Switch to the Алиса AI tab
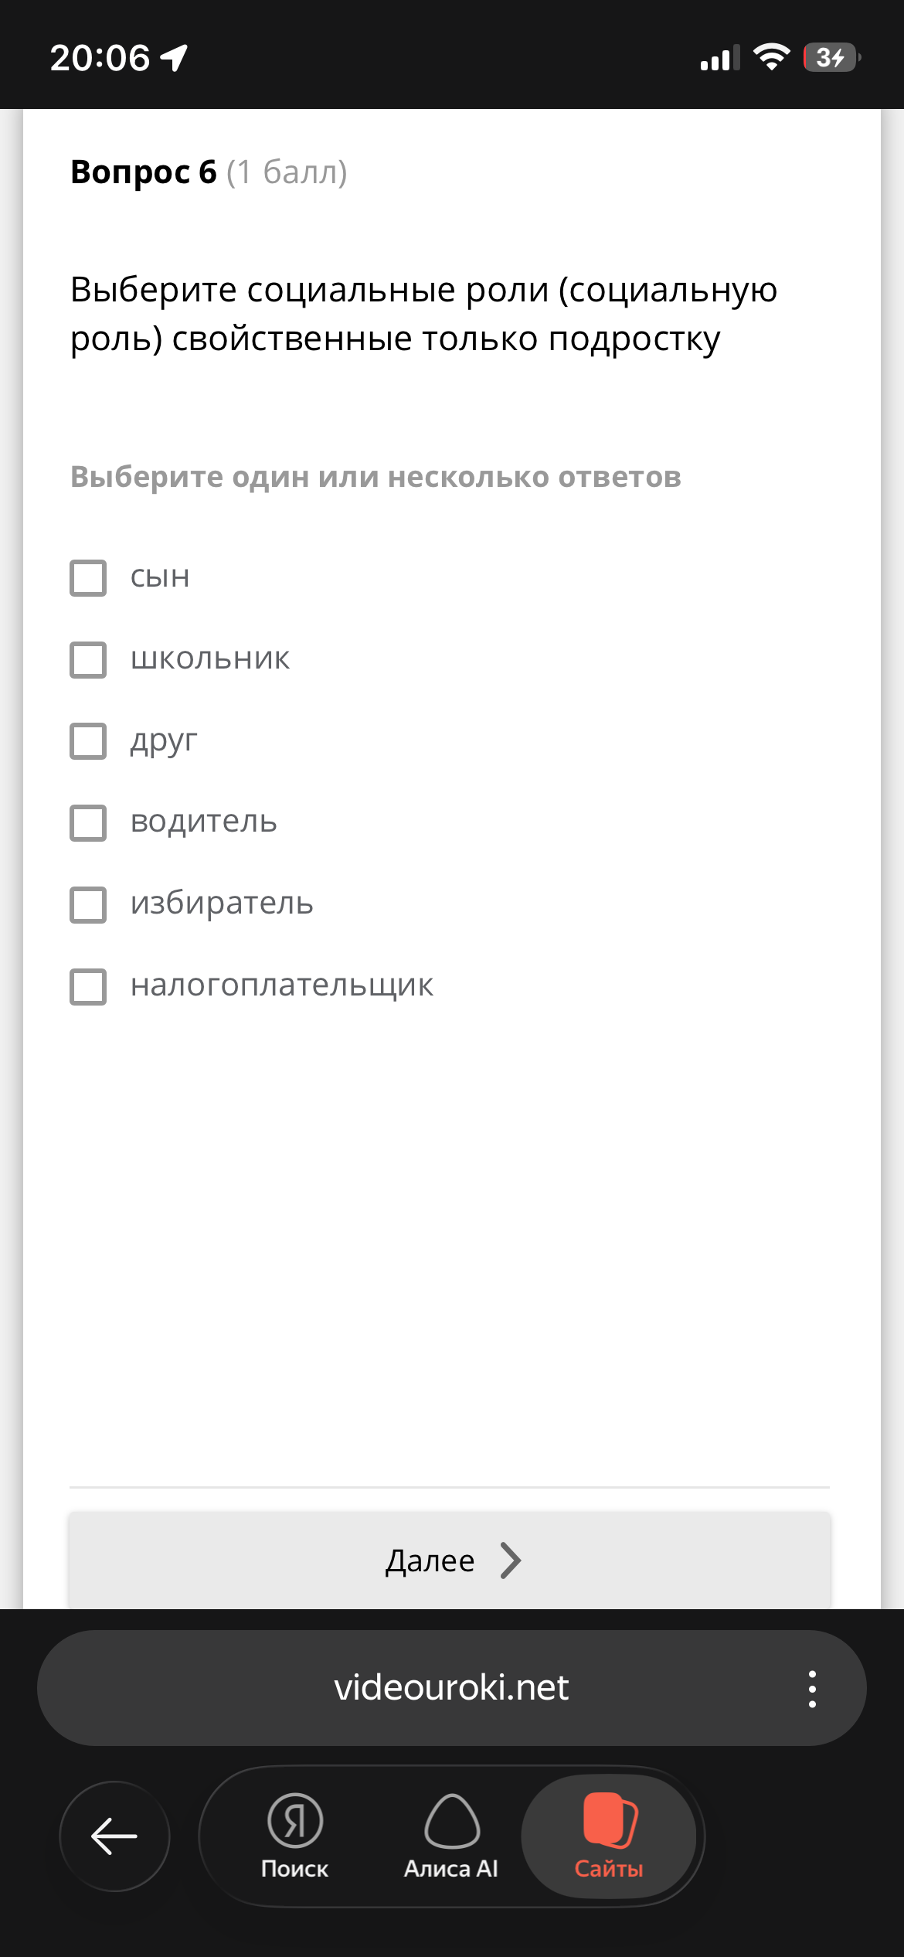Image resolution: width=904 pixels, height=1957 pixels. coord(452,1836)
